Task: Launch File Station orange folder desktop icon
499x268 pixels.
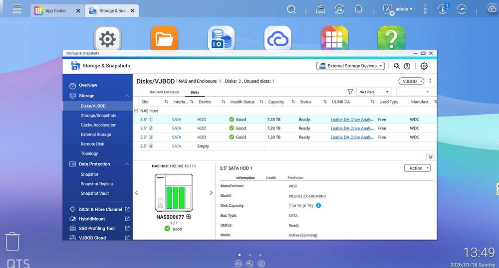Action: click(x=164, y=39)
